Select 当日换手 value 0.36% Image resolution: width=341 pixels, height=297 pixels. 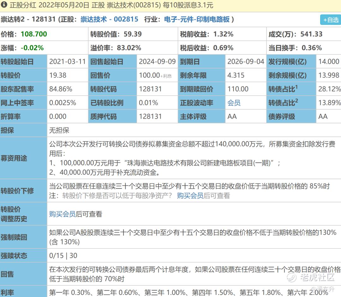(312, 48)
